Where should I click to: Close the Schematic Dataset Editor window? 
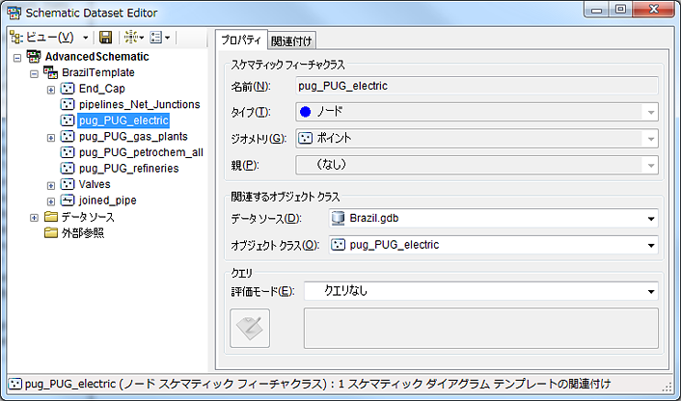coord(654,10)
